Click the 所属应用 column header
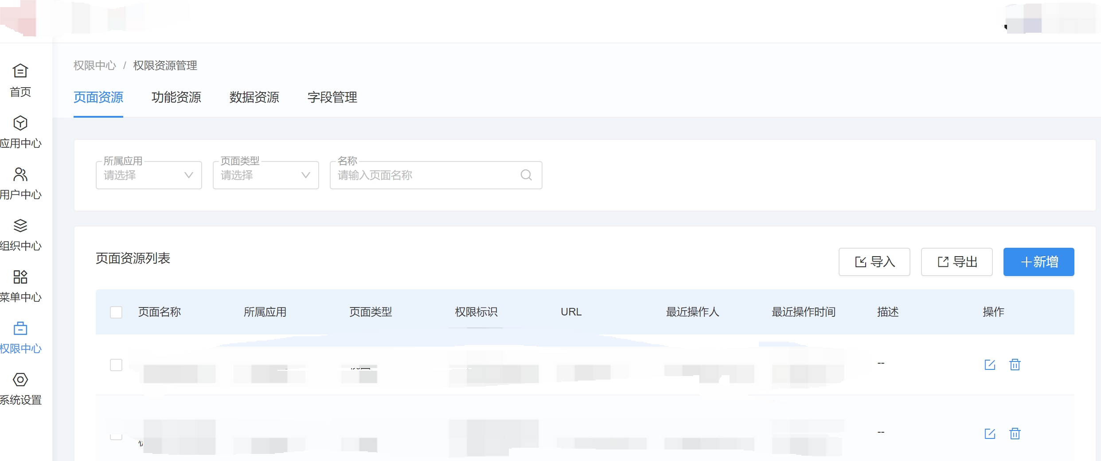This screenshot has height=461, width=1101. click(x=265, y=312)
